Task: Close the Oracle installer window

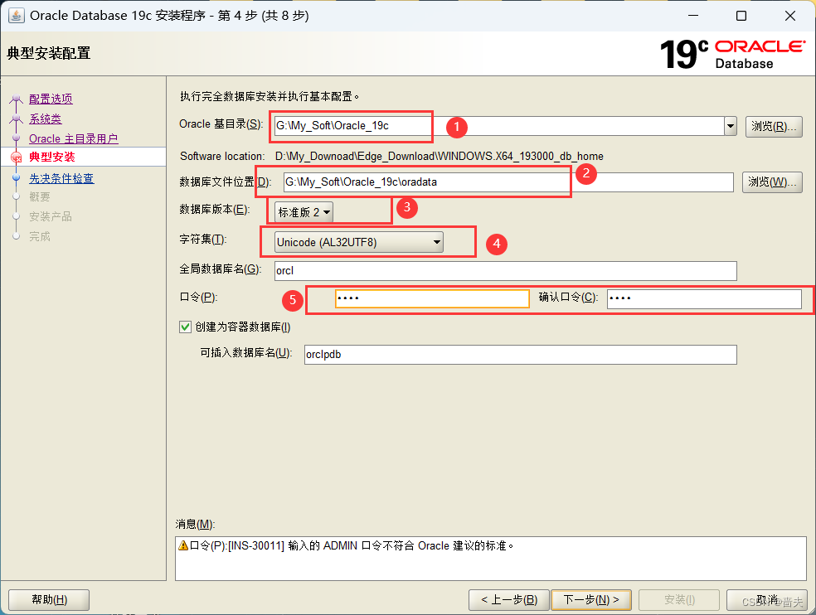Action: 790,16
